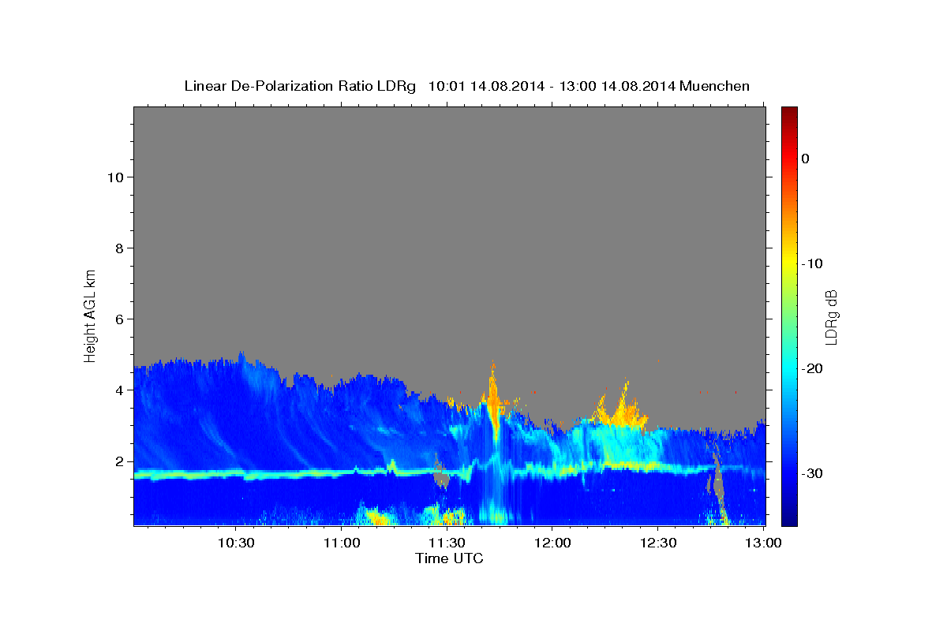Viewport: 947px width, 631px height.
Task: Click the 10:30 time tick label
Action: click(236, 543)
